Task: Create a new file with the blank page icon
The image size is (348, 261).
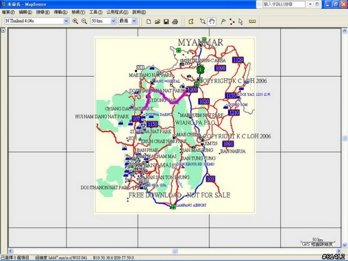Action: 148,22
